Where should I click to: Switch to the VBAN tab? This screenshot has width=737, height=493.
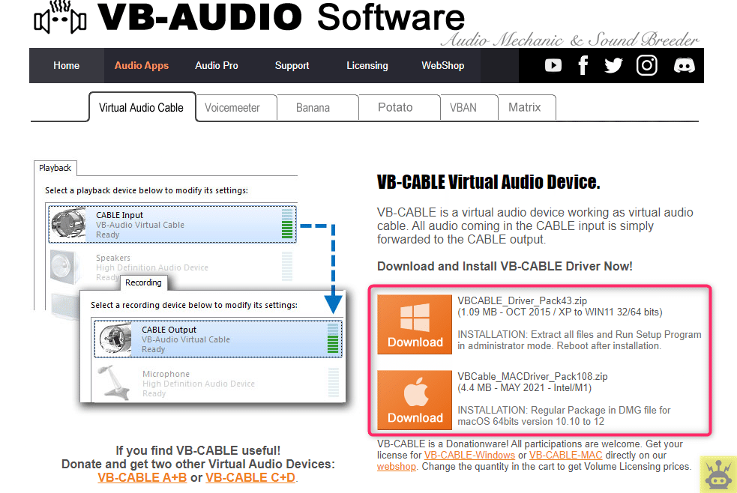469,108
